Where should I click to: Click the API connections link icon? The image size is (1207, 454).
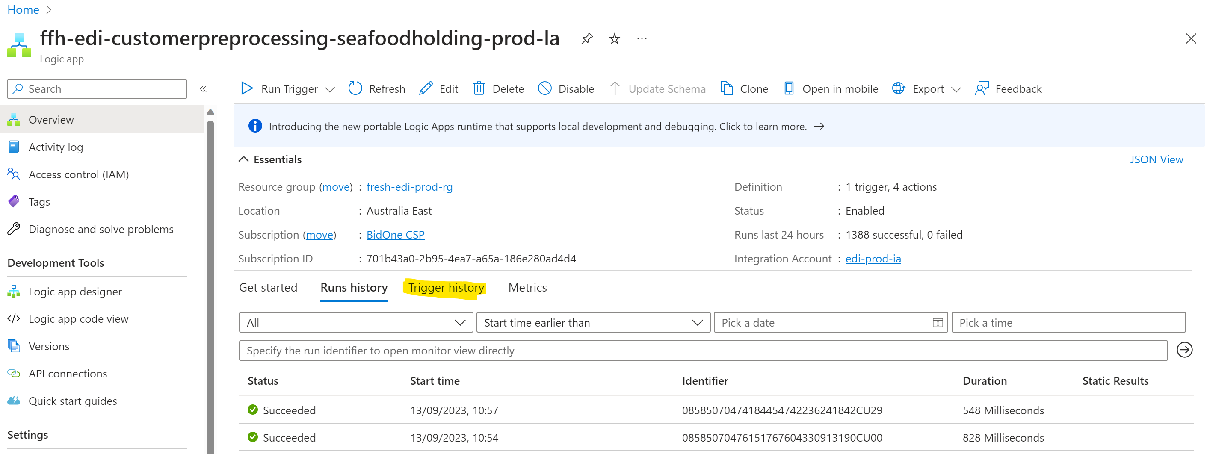[x=14, y=373]
